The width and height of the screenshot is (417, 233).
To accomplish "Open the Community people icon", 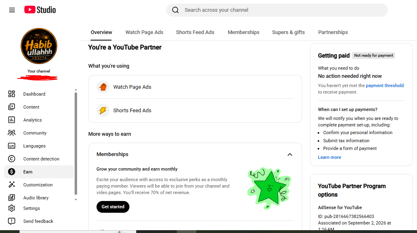I will coord(11,133).
